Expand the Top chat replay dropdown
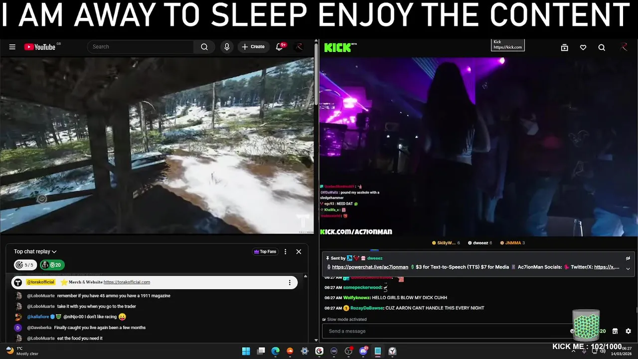The height and width of the screenshot is (359, 638). (35, 252)
